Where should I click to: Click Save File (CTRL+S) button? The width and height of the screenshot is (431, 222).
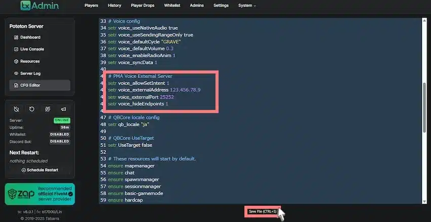(262, 211)
